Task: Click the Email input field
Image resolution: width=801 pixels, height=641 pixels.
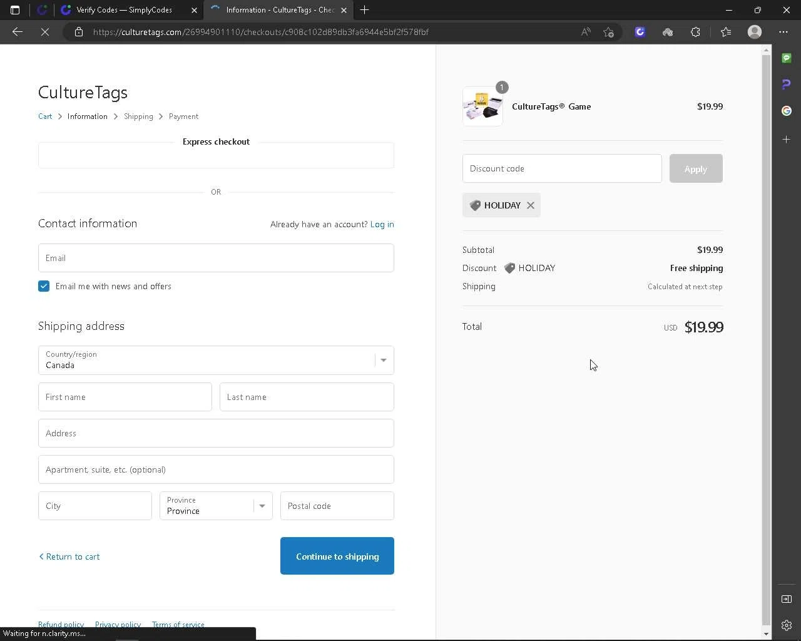Action: tap(216, 258)
